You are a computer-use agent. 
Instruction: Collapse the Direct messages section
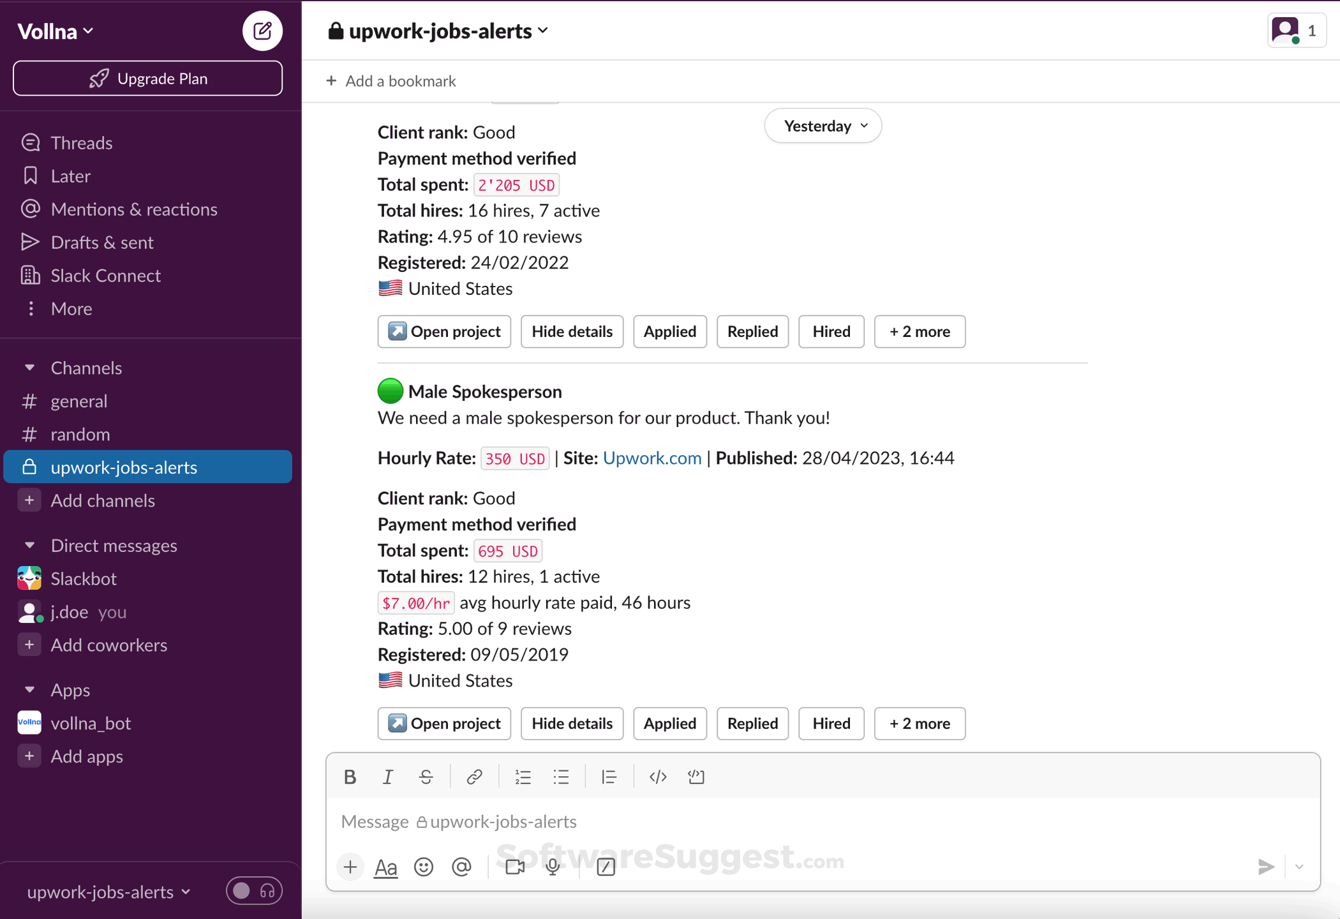pyautogui.click(x=30, y=545)
